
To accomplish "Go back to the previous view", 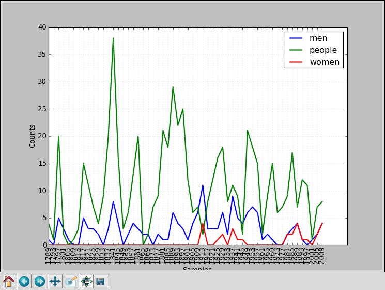I will pos(24,281).
